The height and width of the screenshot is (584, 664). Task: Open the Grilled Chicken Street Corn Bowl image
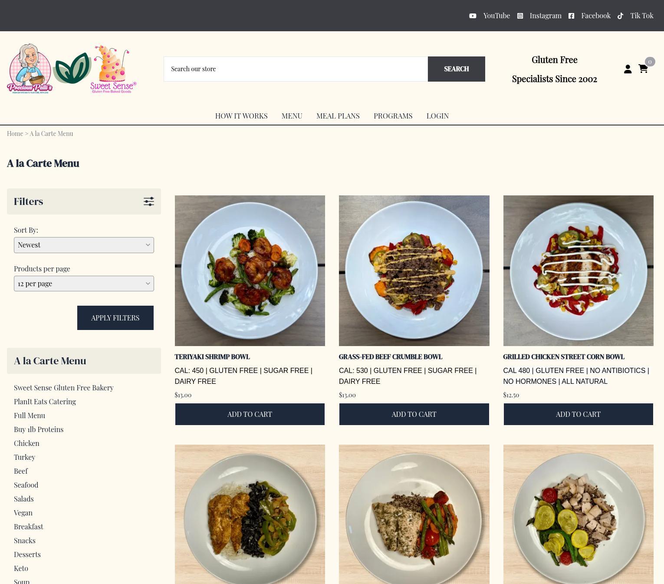pyautogui.click(x=578, y=271)
